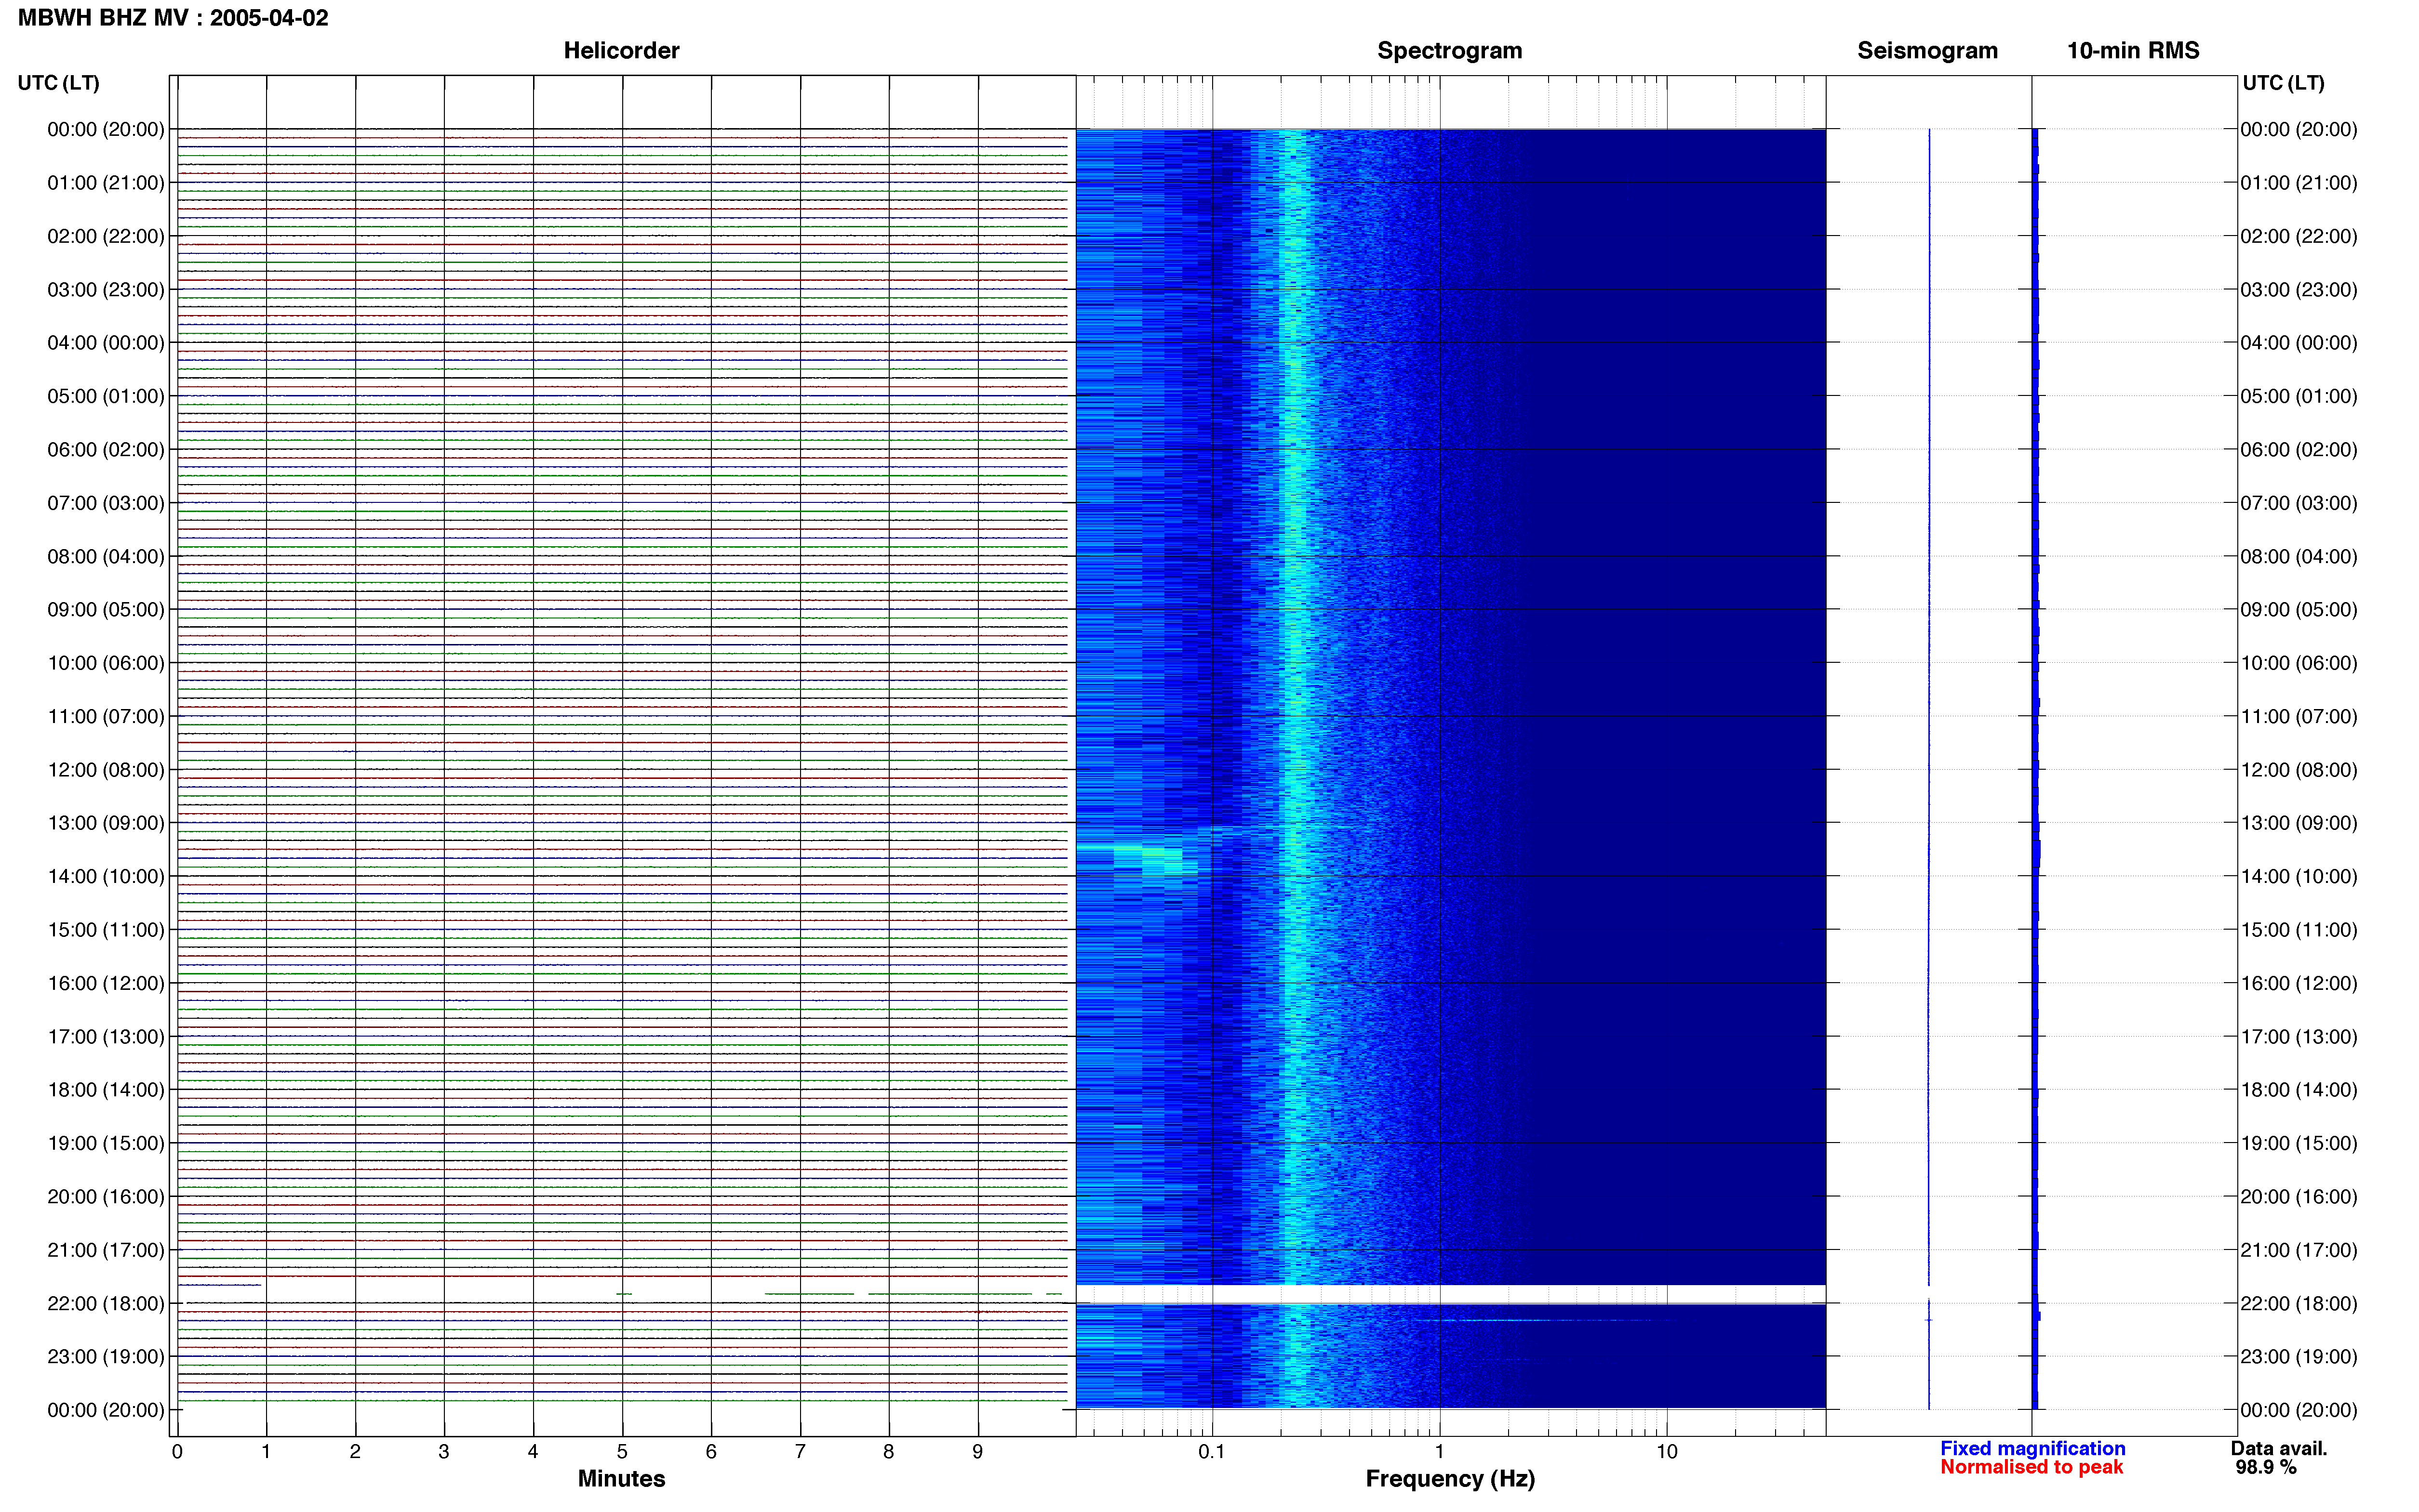Click the 7 tick on the Minutes axis
2419x1512 pixels.
tap(801, 1451)
